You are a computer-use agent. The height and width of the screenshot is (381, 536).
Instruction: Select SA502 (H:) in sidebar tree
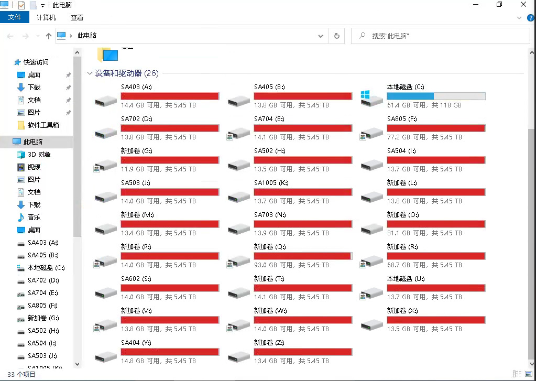coord(43,330)
